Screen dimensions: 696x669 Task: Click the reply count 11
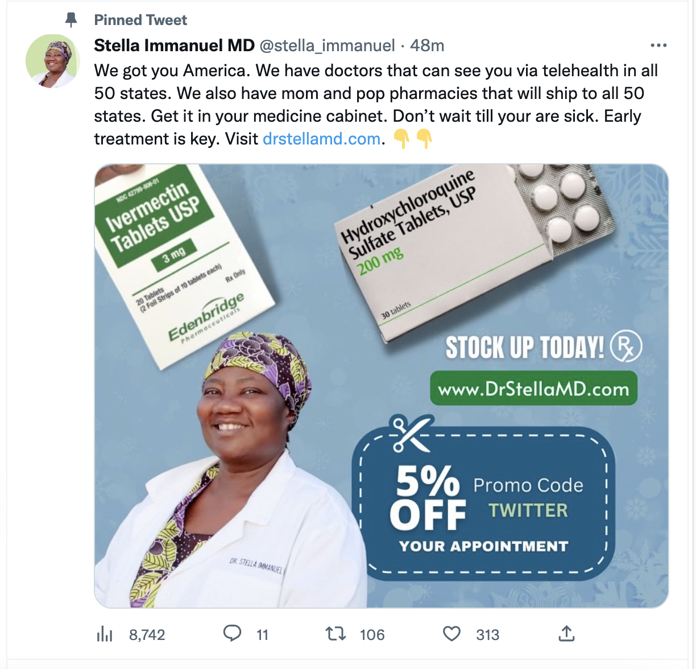pyautogui.click(x=263, y=633)
